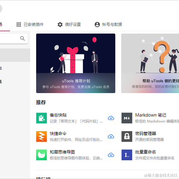Open the 知犀思维导图 plugin title
Screen dimensions: 179x179
[62, 152]
